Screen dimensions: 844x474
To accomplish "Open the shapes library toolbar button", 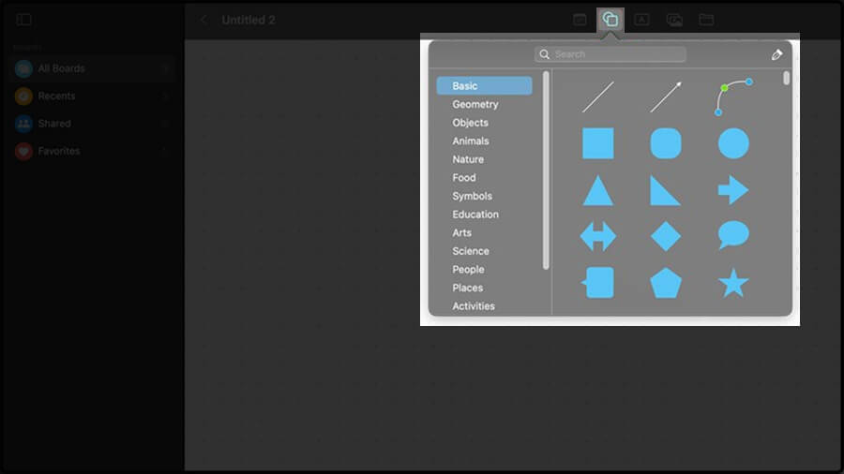I will 610,20.
